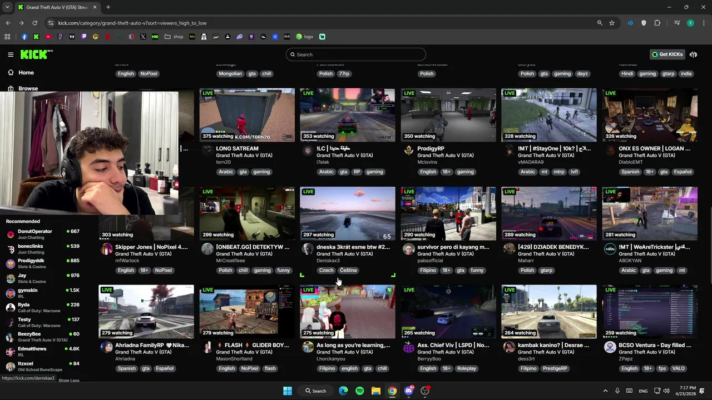Open the Browse sidebar item
This screenshot has height=400, width=712.
tap(28, 88)
